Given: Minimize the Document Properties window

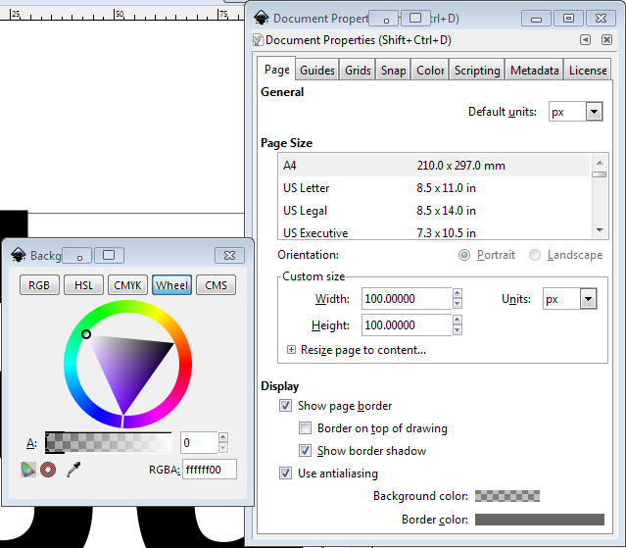Looking at the screenshot, I should click(x=536, y=19).
